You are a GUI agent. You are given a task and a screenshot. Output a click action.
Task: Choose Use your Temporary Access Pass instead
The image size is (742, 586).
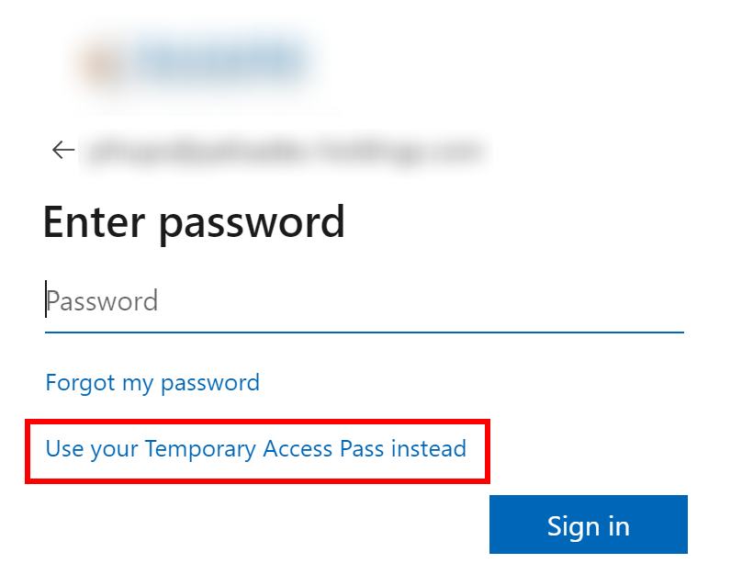tap(256, 449)
